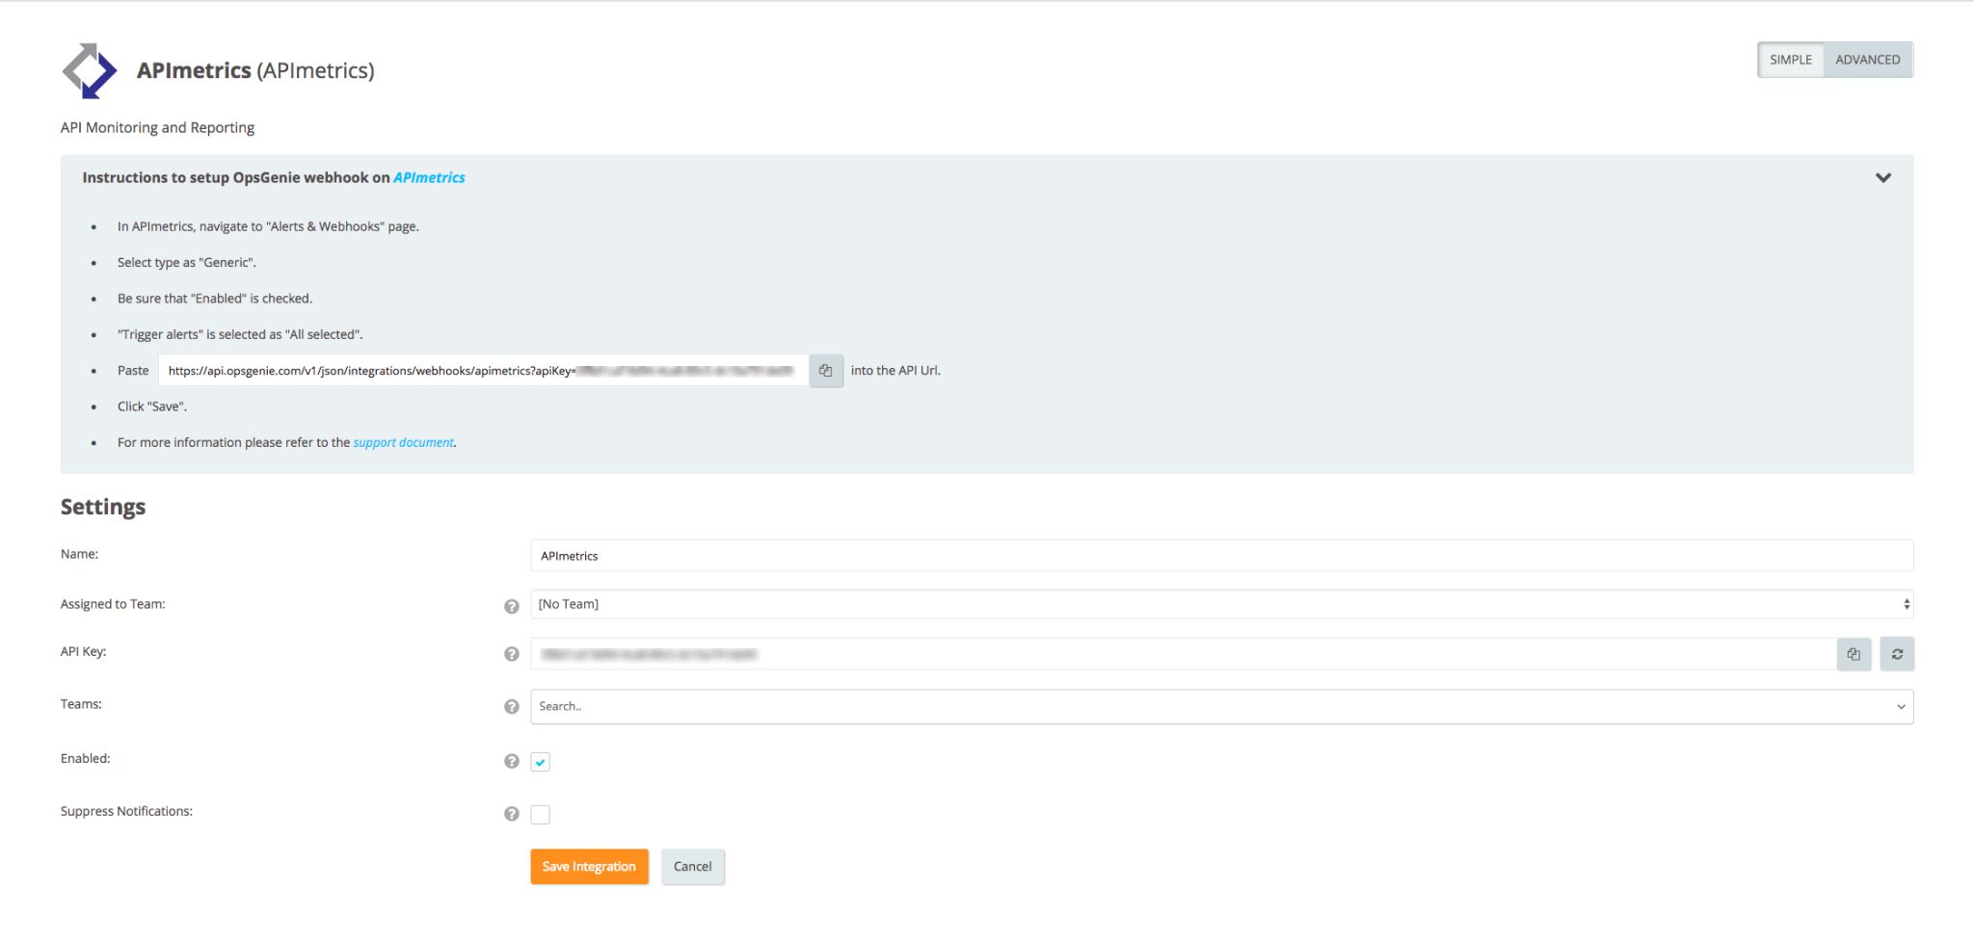Click the Settings heading
The image size is (1974, 942).
103,507
